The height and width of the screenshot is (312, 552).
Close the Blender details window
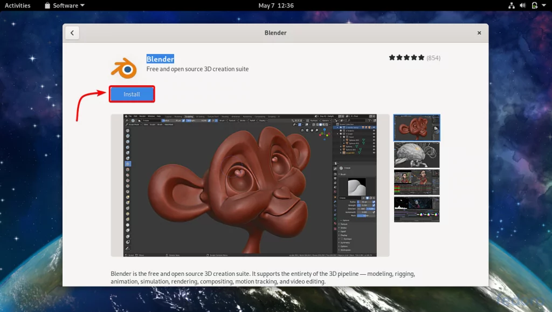coord(479,33)
